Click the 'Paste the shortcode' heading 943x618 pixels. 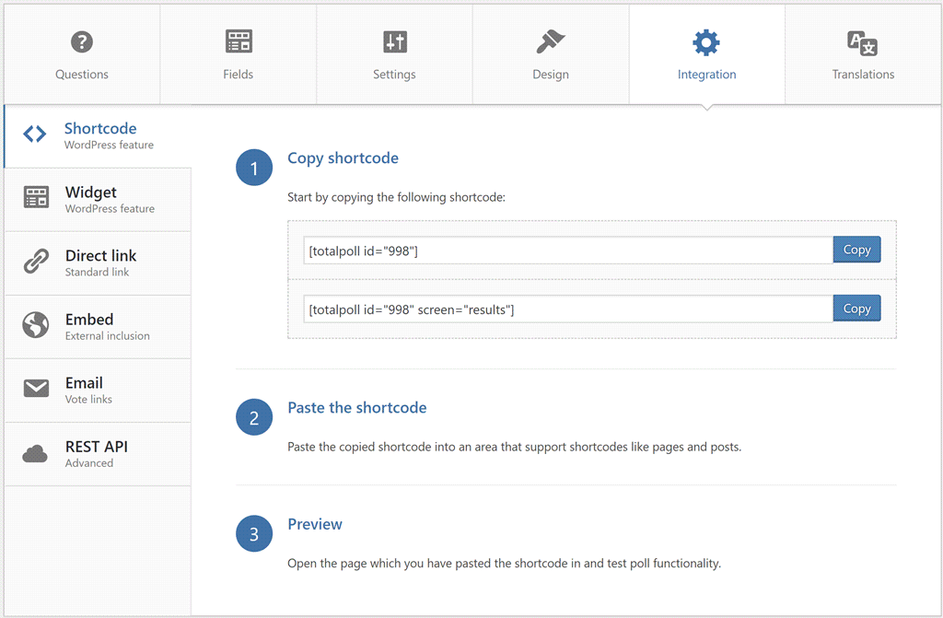[357, 408]
